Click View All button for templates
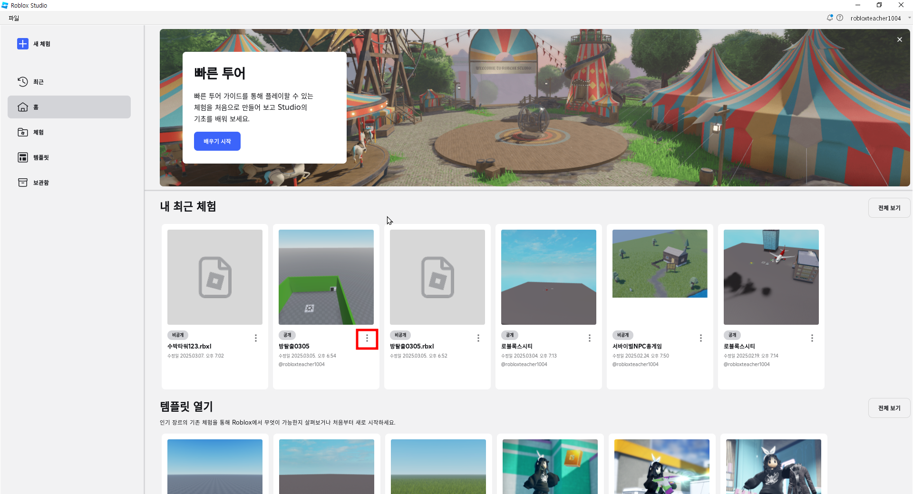This screenshot has height=494, width=913. click(889, 408)
